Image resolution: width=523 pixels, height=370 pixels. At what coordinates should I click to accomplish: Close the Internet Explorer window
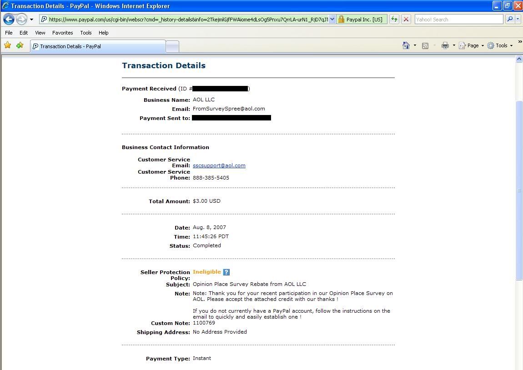tap(518, 5)
